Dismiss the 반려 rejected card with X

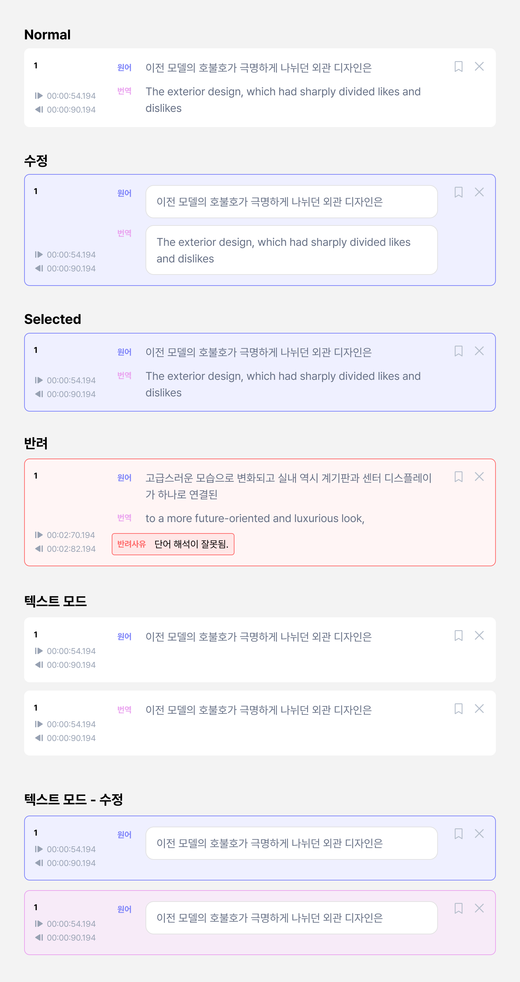pos(479,477)
